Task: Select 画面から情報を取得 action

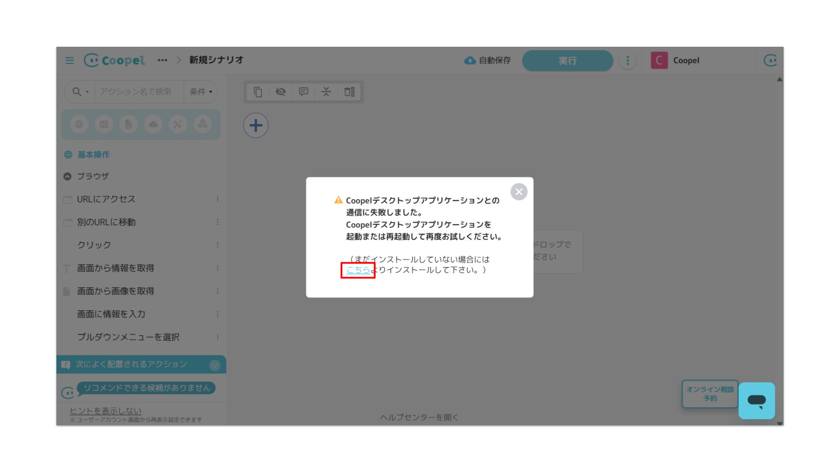Action: pos(115,268)
